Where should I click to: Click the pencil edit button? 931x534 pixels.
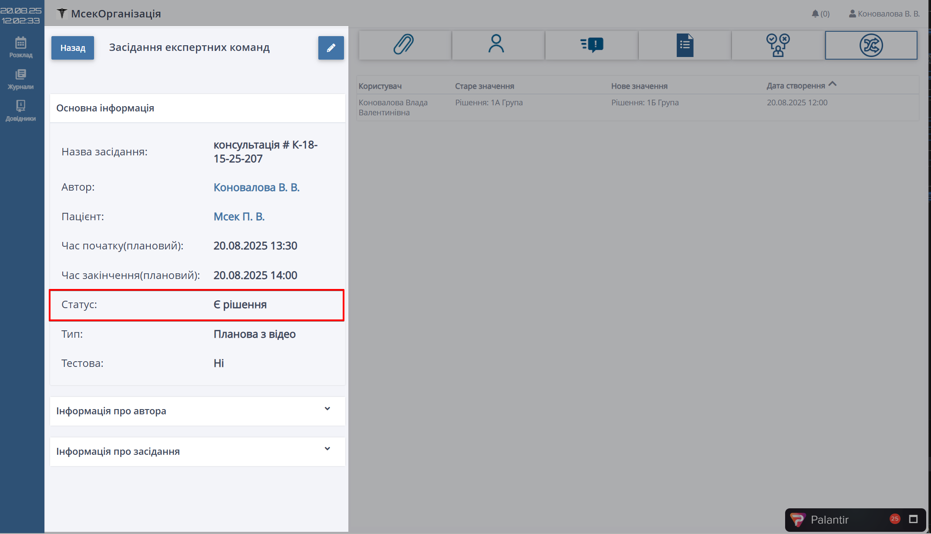[331, 48]
